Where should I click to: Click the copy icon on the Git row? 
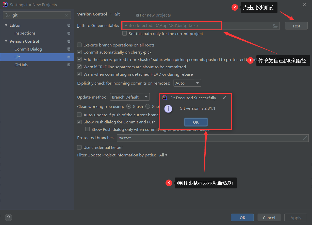[69, 57]
